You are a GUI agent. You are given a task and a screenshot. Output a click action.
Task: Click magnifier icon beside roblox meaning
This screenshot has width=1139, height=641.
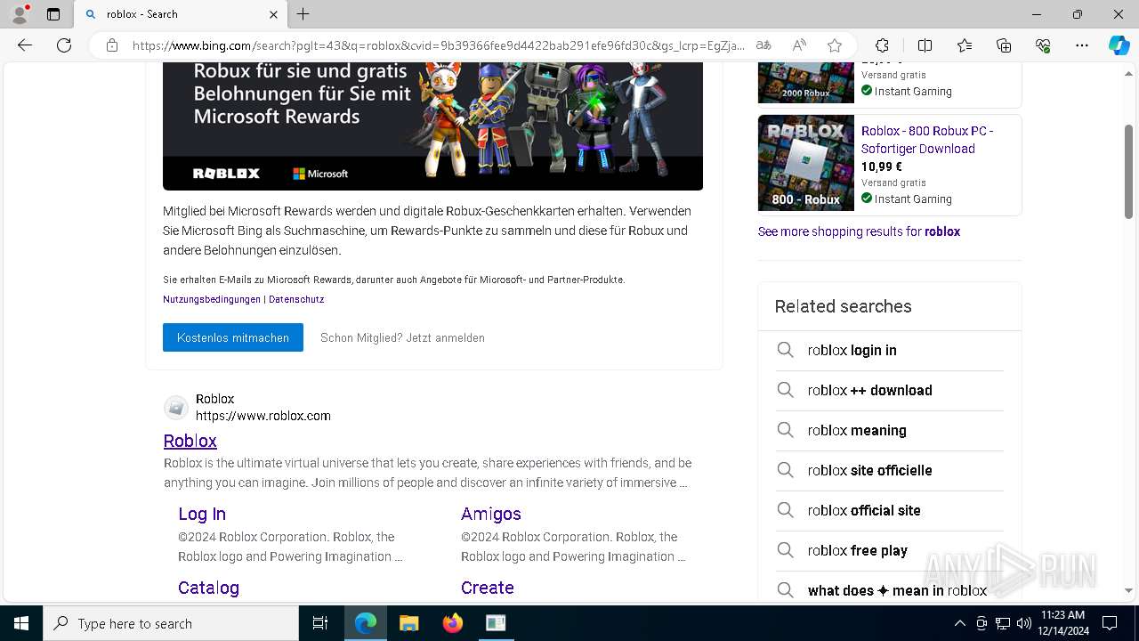click(x=785, y=430)
